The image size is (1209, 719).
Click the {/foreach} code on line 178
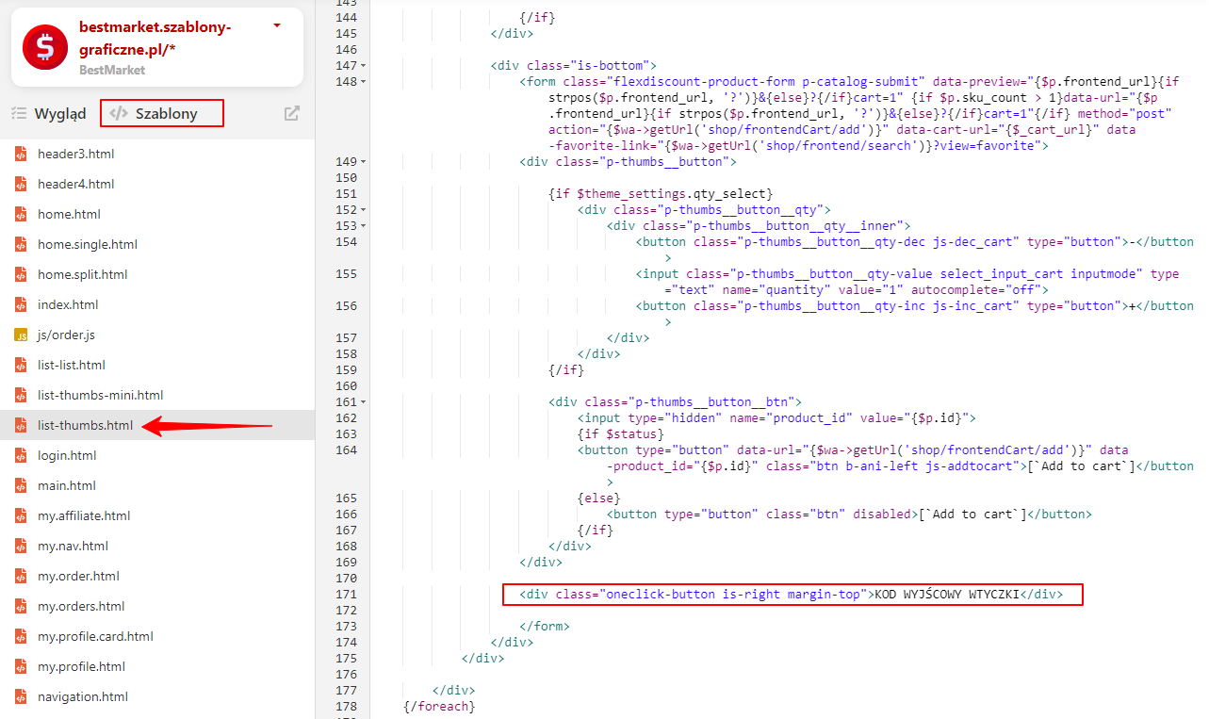438,707
